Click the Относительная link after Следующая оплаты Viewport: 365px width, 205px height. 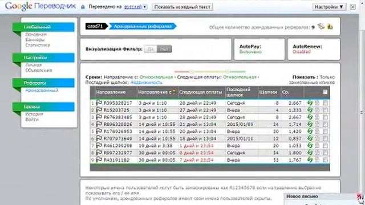(240, 77)
